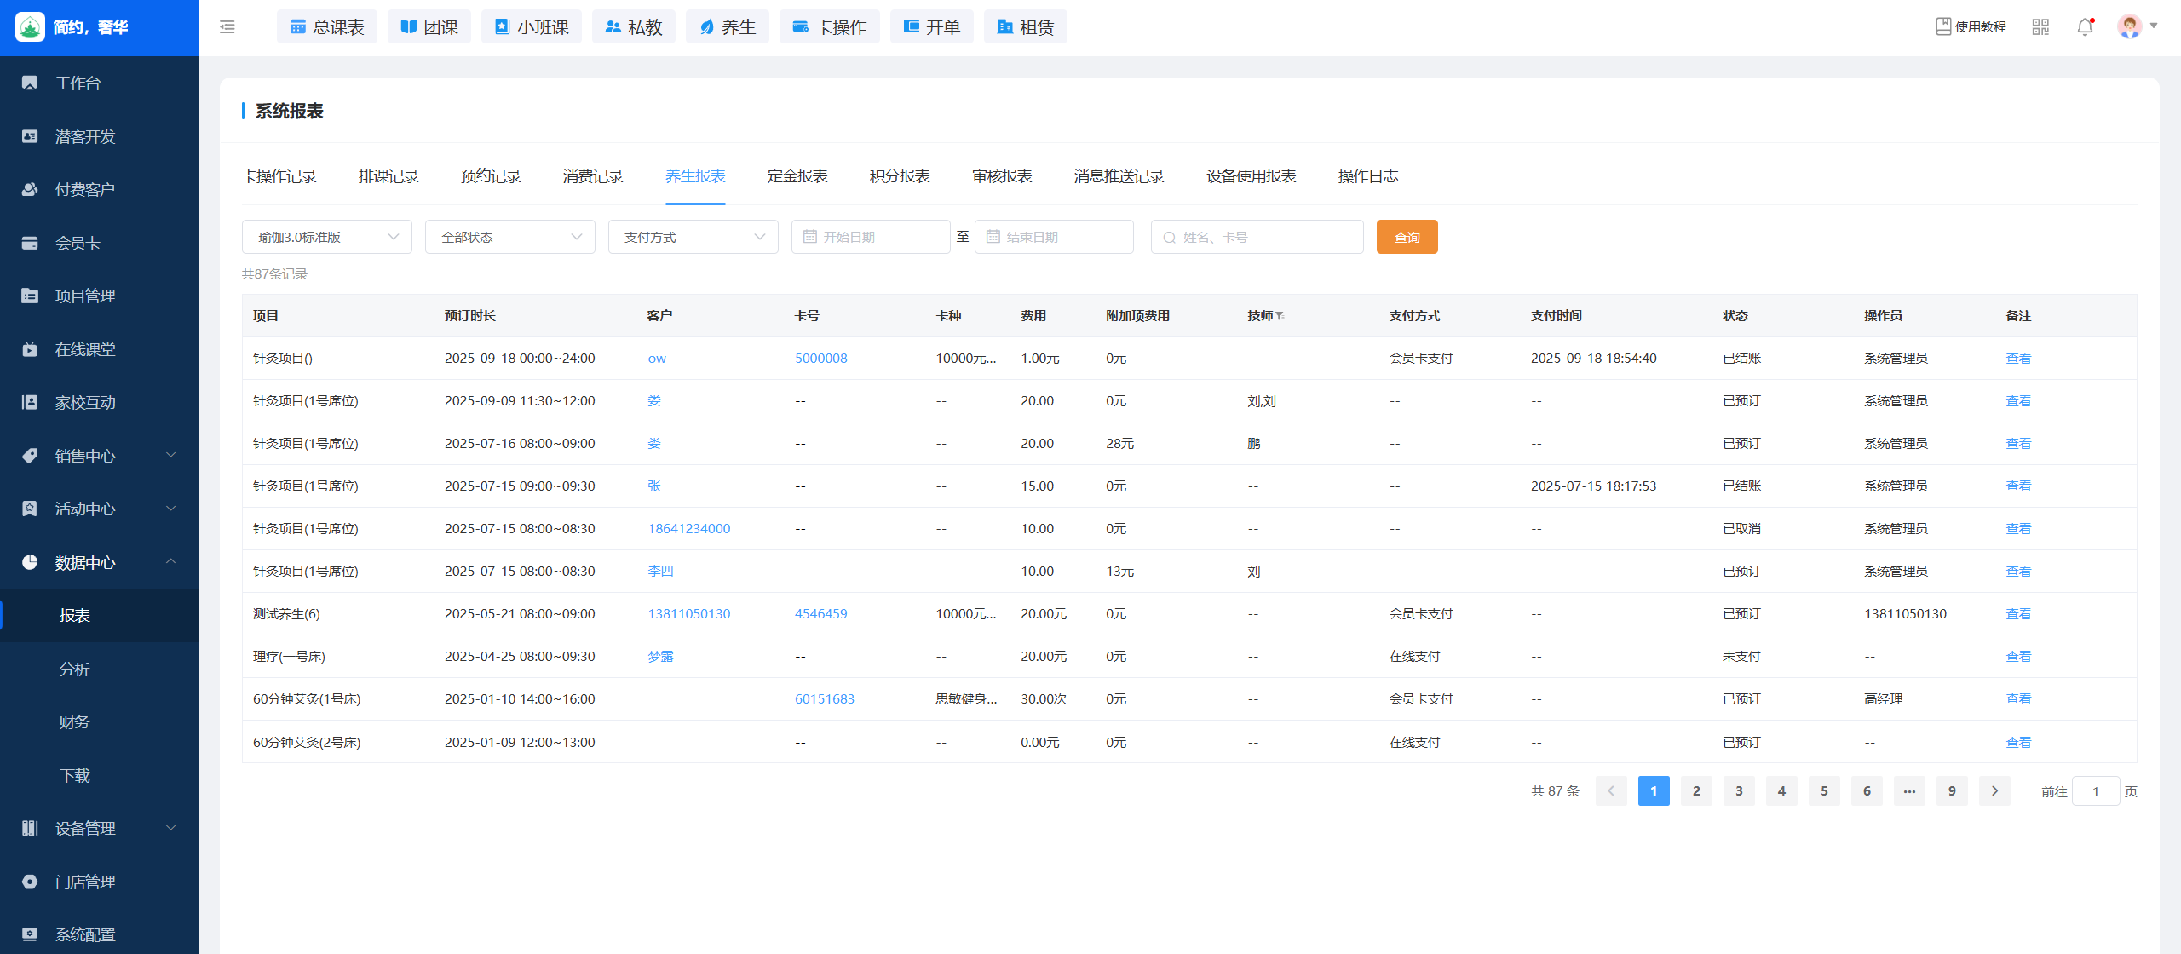Click the orange 查询 button
2181x954 pixels.
coord(1407,237)
